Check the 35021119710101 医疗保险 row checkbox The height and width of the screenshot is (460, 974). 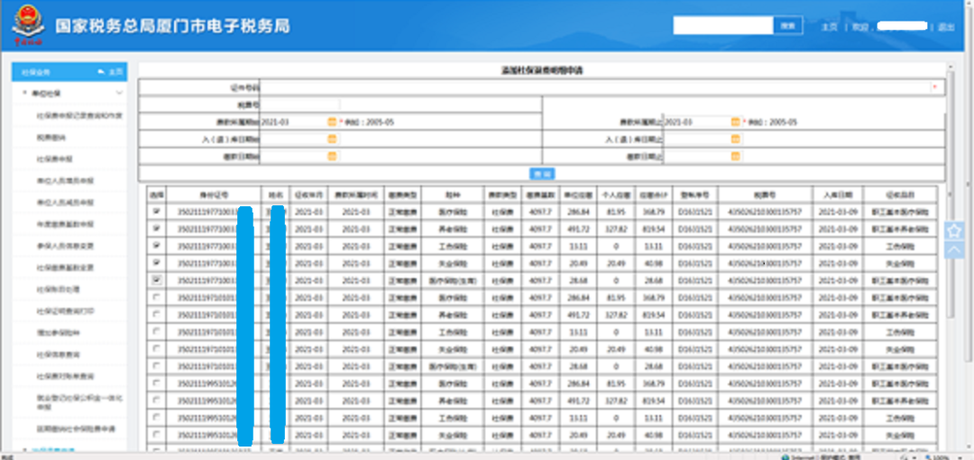(x=157, y=298)
